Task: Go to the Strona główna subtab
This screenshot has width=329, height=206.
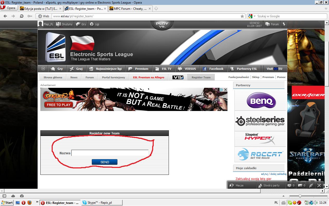Action: coord(53,77)
